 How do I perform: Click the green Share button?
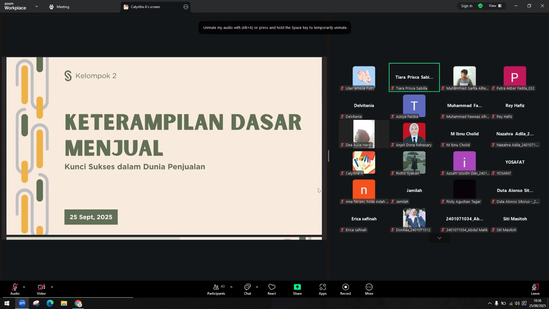[297, 289]
